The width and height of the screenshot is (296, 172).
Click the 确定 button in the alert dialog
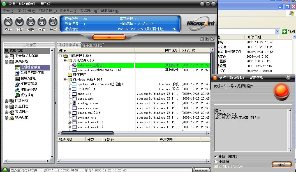(x=281, y=164)
